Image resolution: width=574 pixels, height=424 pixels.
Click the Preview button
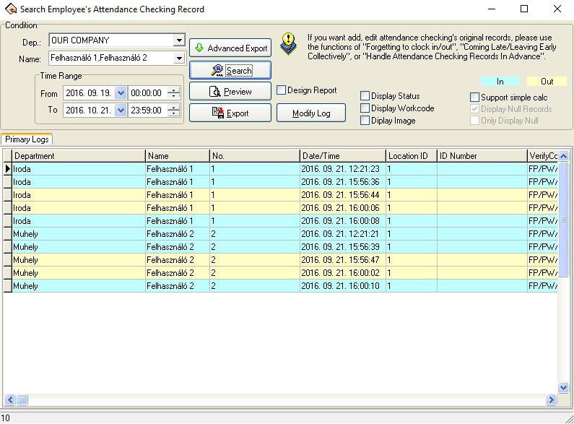click(x=230, y=92)
